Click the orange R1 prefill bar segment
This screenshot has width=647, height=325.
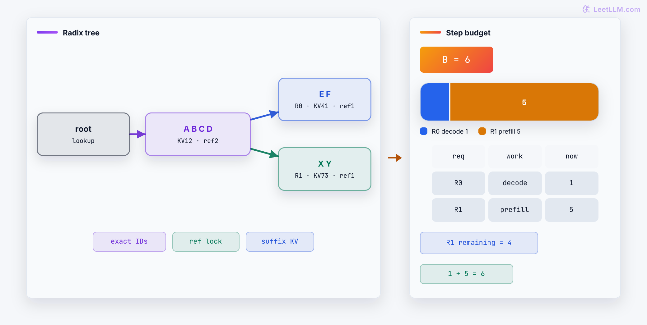[524, 102]
